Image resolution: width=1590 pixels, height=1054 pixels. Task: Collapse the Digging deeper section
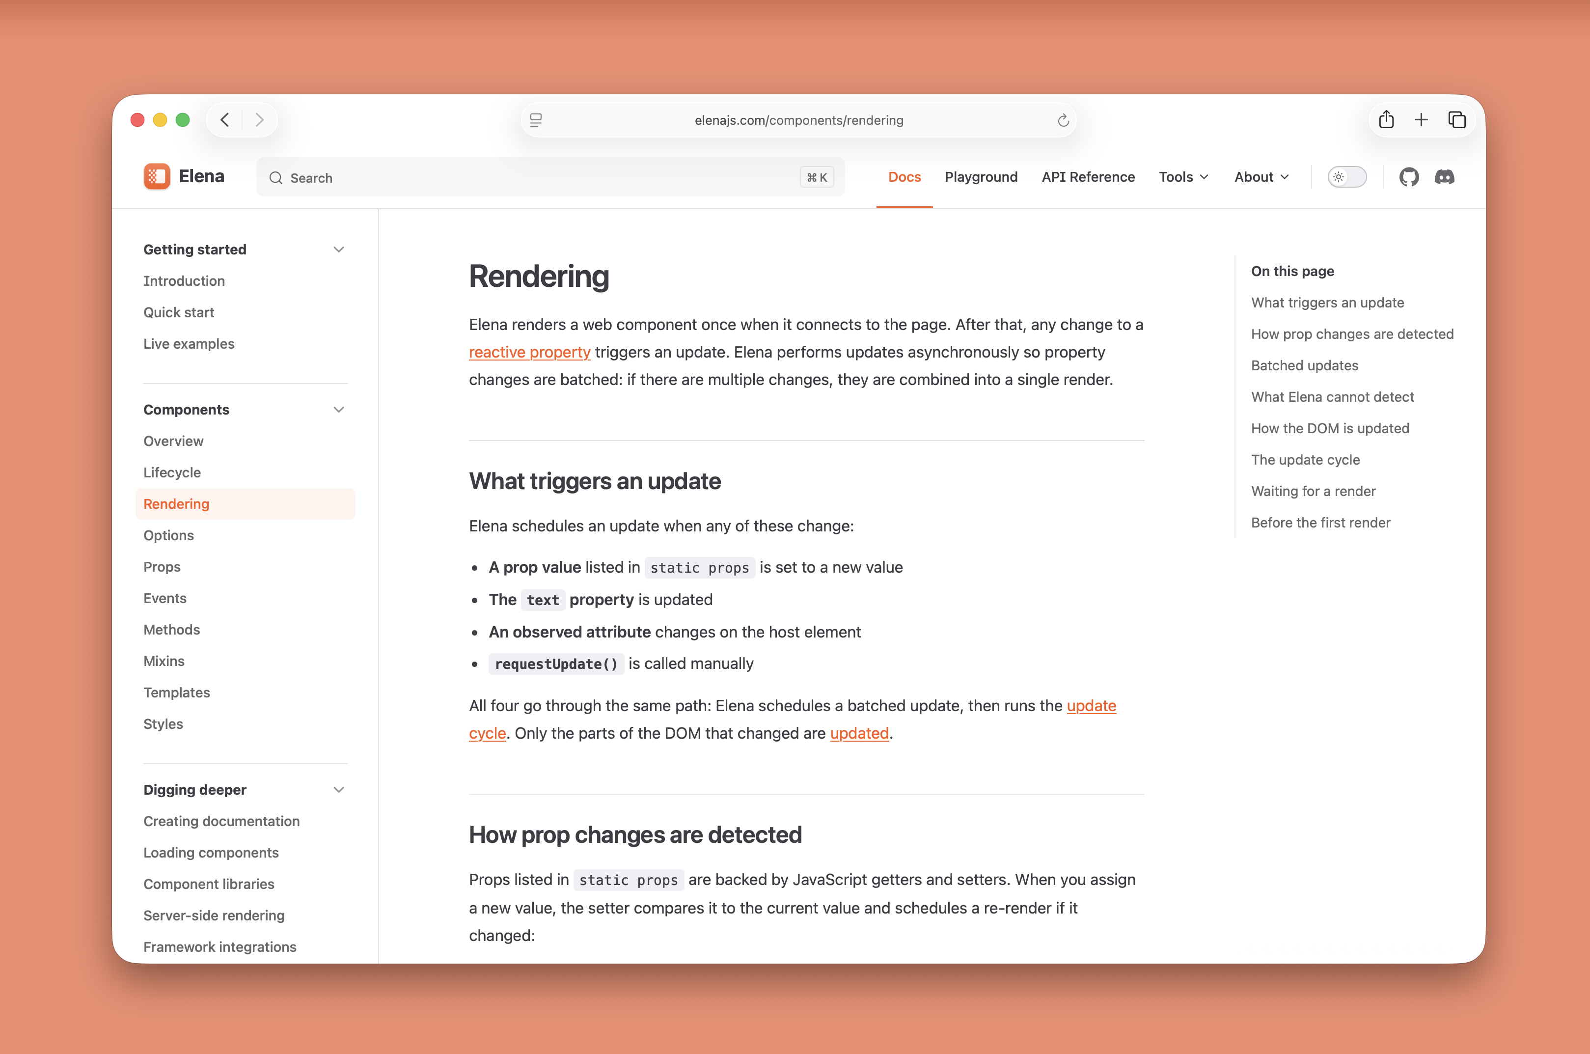[x=339, y=790]
